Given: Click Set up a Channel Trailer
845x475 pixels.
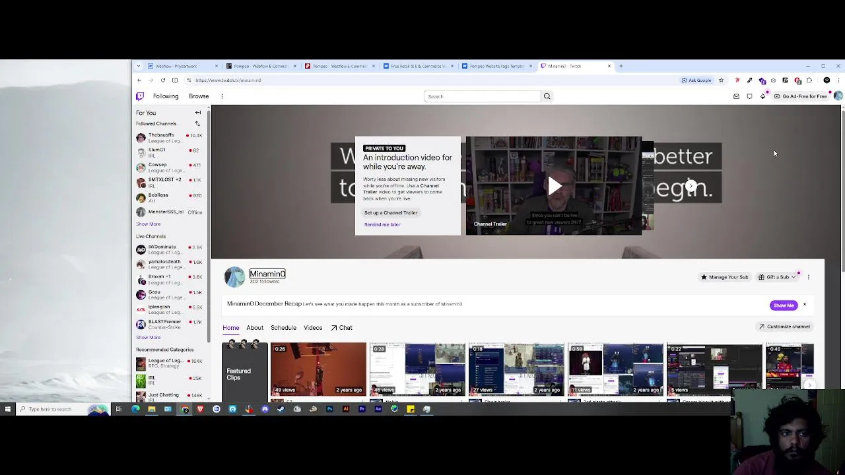Looking at the screenshot, I should coord(391,212).
